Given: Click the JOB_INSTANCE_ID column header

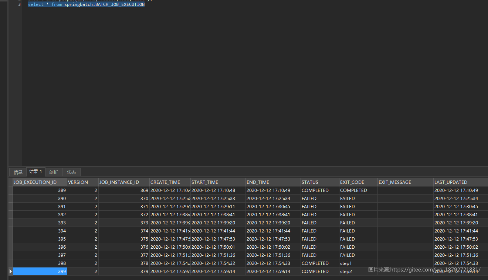Looking at the screenshot, I should coord(124,182).
